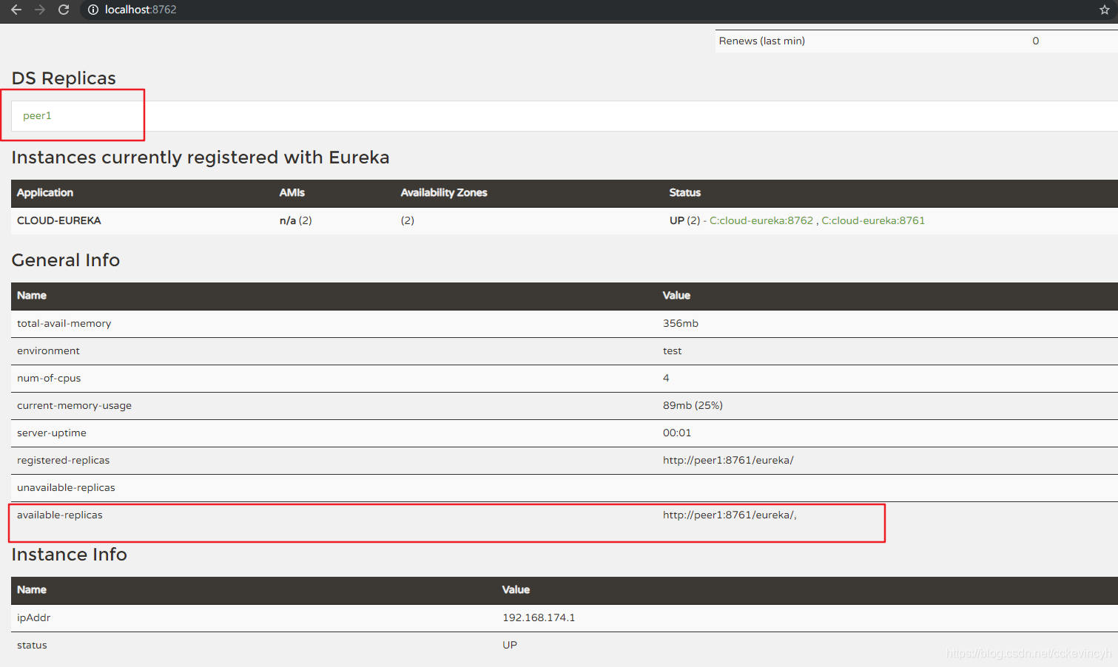The height and width of the screenshot is (667, 1118).
Task: Select the Instance Info heading
Action: [70, 555]
